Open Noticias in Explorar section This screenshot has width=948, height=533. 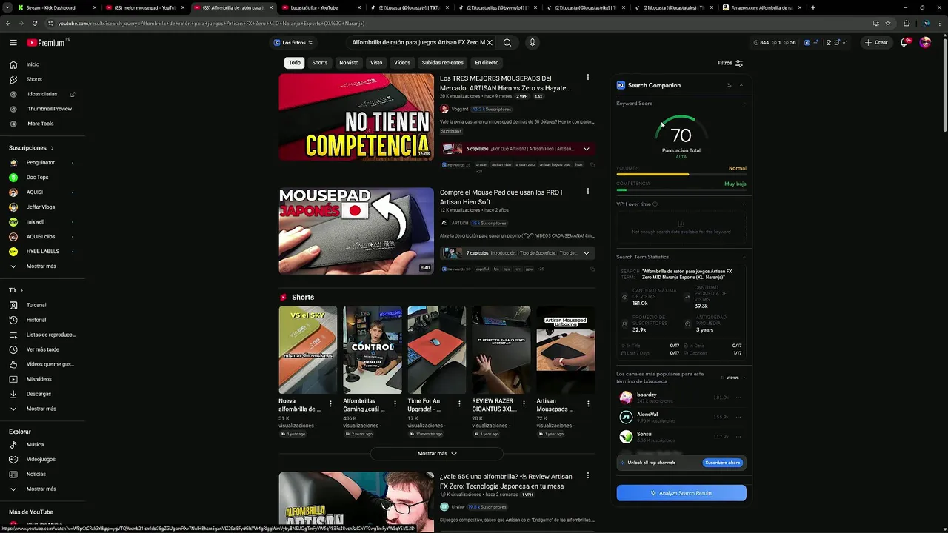[36, 475]
